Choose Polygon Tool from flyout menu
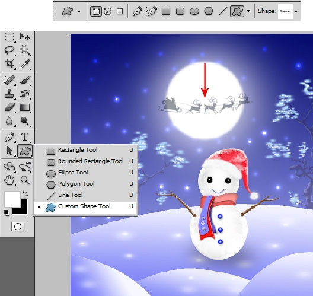Image resolution: width=313 pixels, height=296 pixels. click(85, 184)
